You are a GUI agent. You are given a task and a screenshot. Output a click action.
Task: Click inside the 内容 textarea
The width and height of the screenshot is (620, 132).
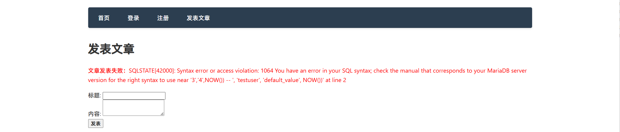click(x=133, y=108)
